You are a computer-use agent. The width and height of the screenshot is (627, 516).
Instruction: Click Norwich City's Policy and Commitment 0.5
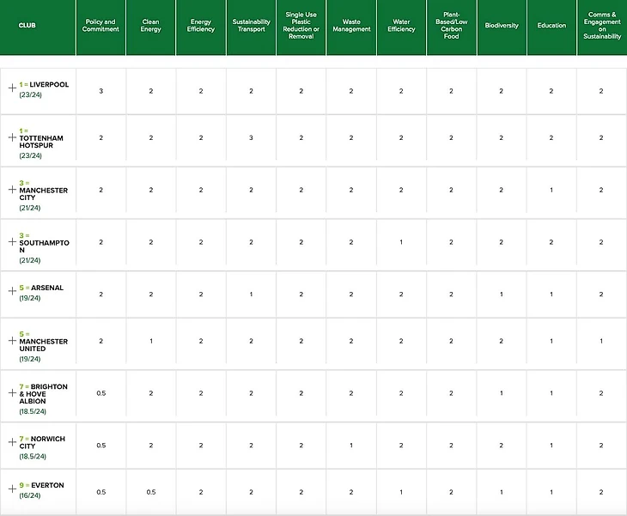coord(101,446)
